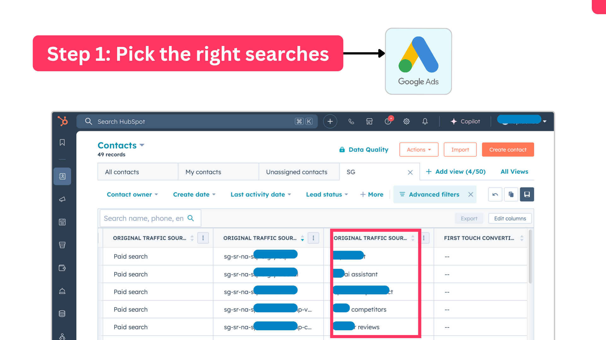Open the help icon with red notification dot
The image size is (606, 340).
point(389,121)
